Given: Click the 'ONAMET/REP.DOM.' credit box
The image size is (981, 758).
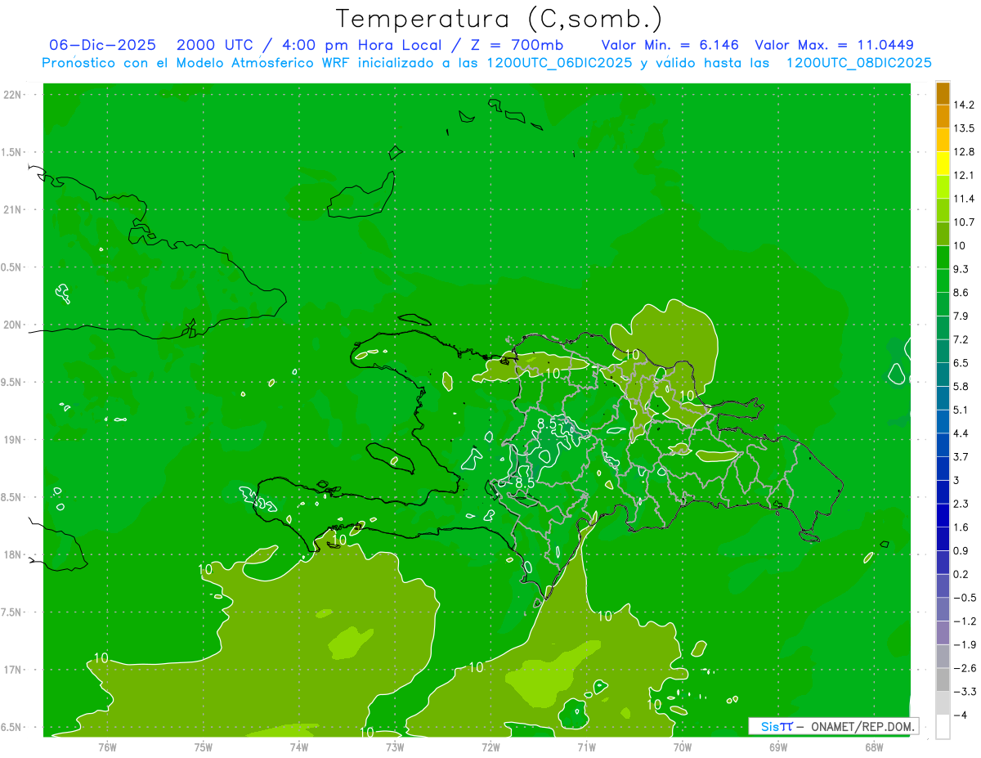Looking at the screenshot, I should tap(834, 726).
